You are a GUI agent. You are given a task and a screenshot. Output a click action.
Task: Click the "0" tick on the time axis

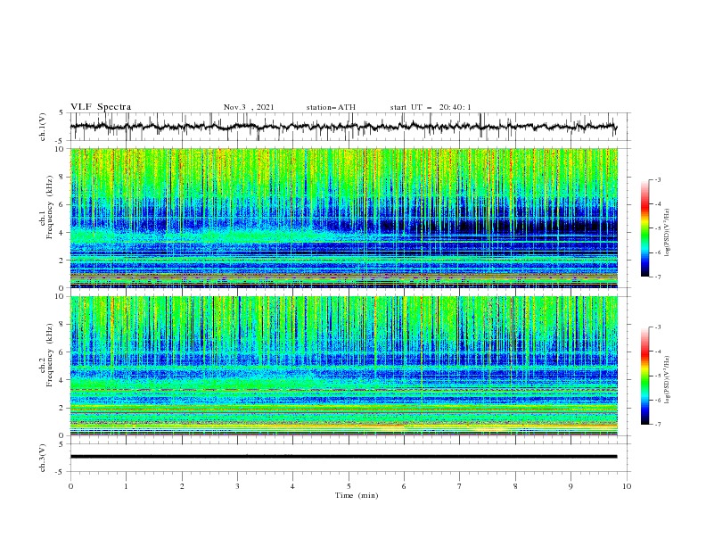pyautogui.click(x=70, y=486)
